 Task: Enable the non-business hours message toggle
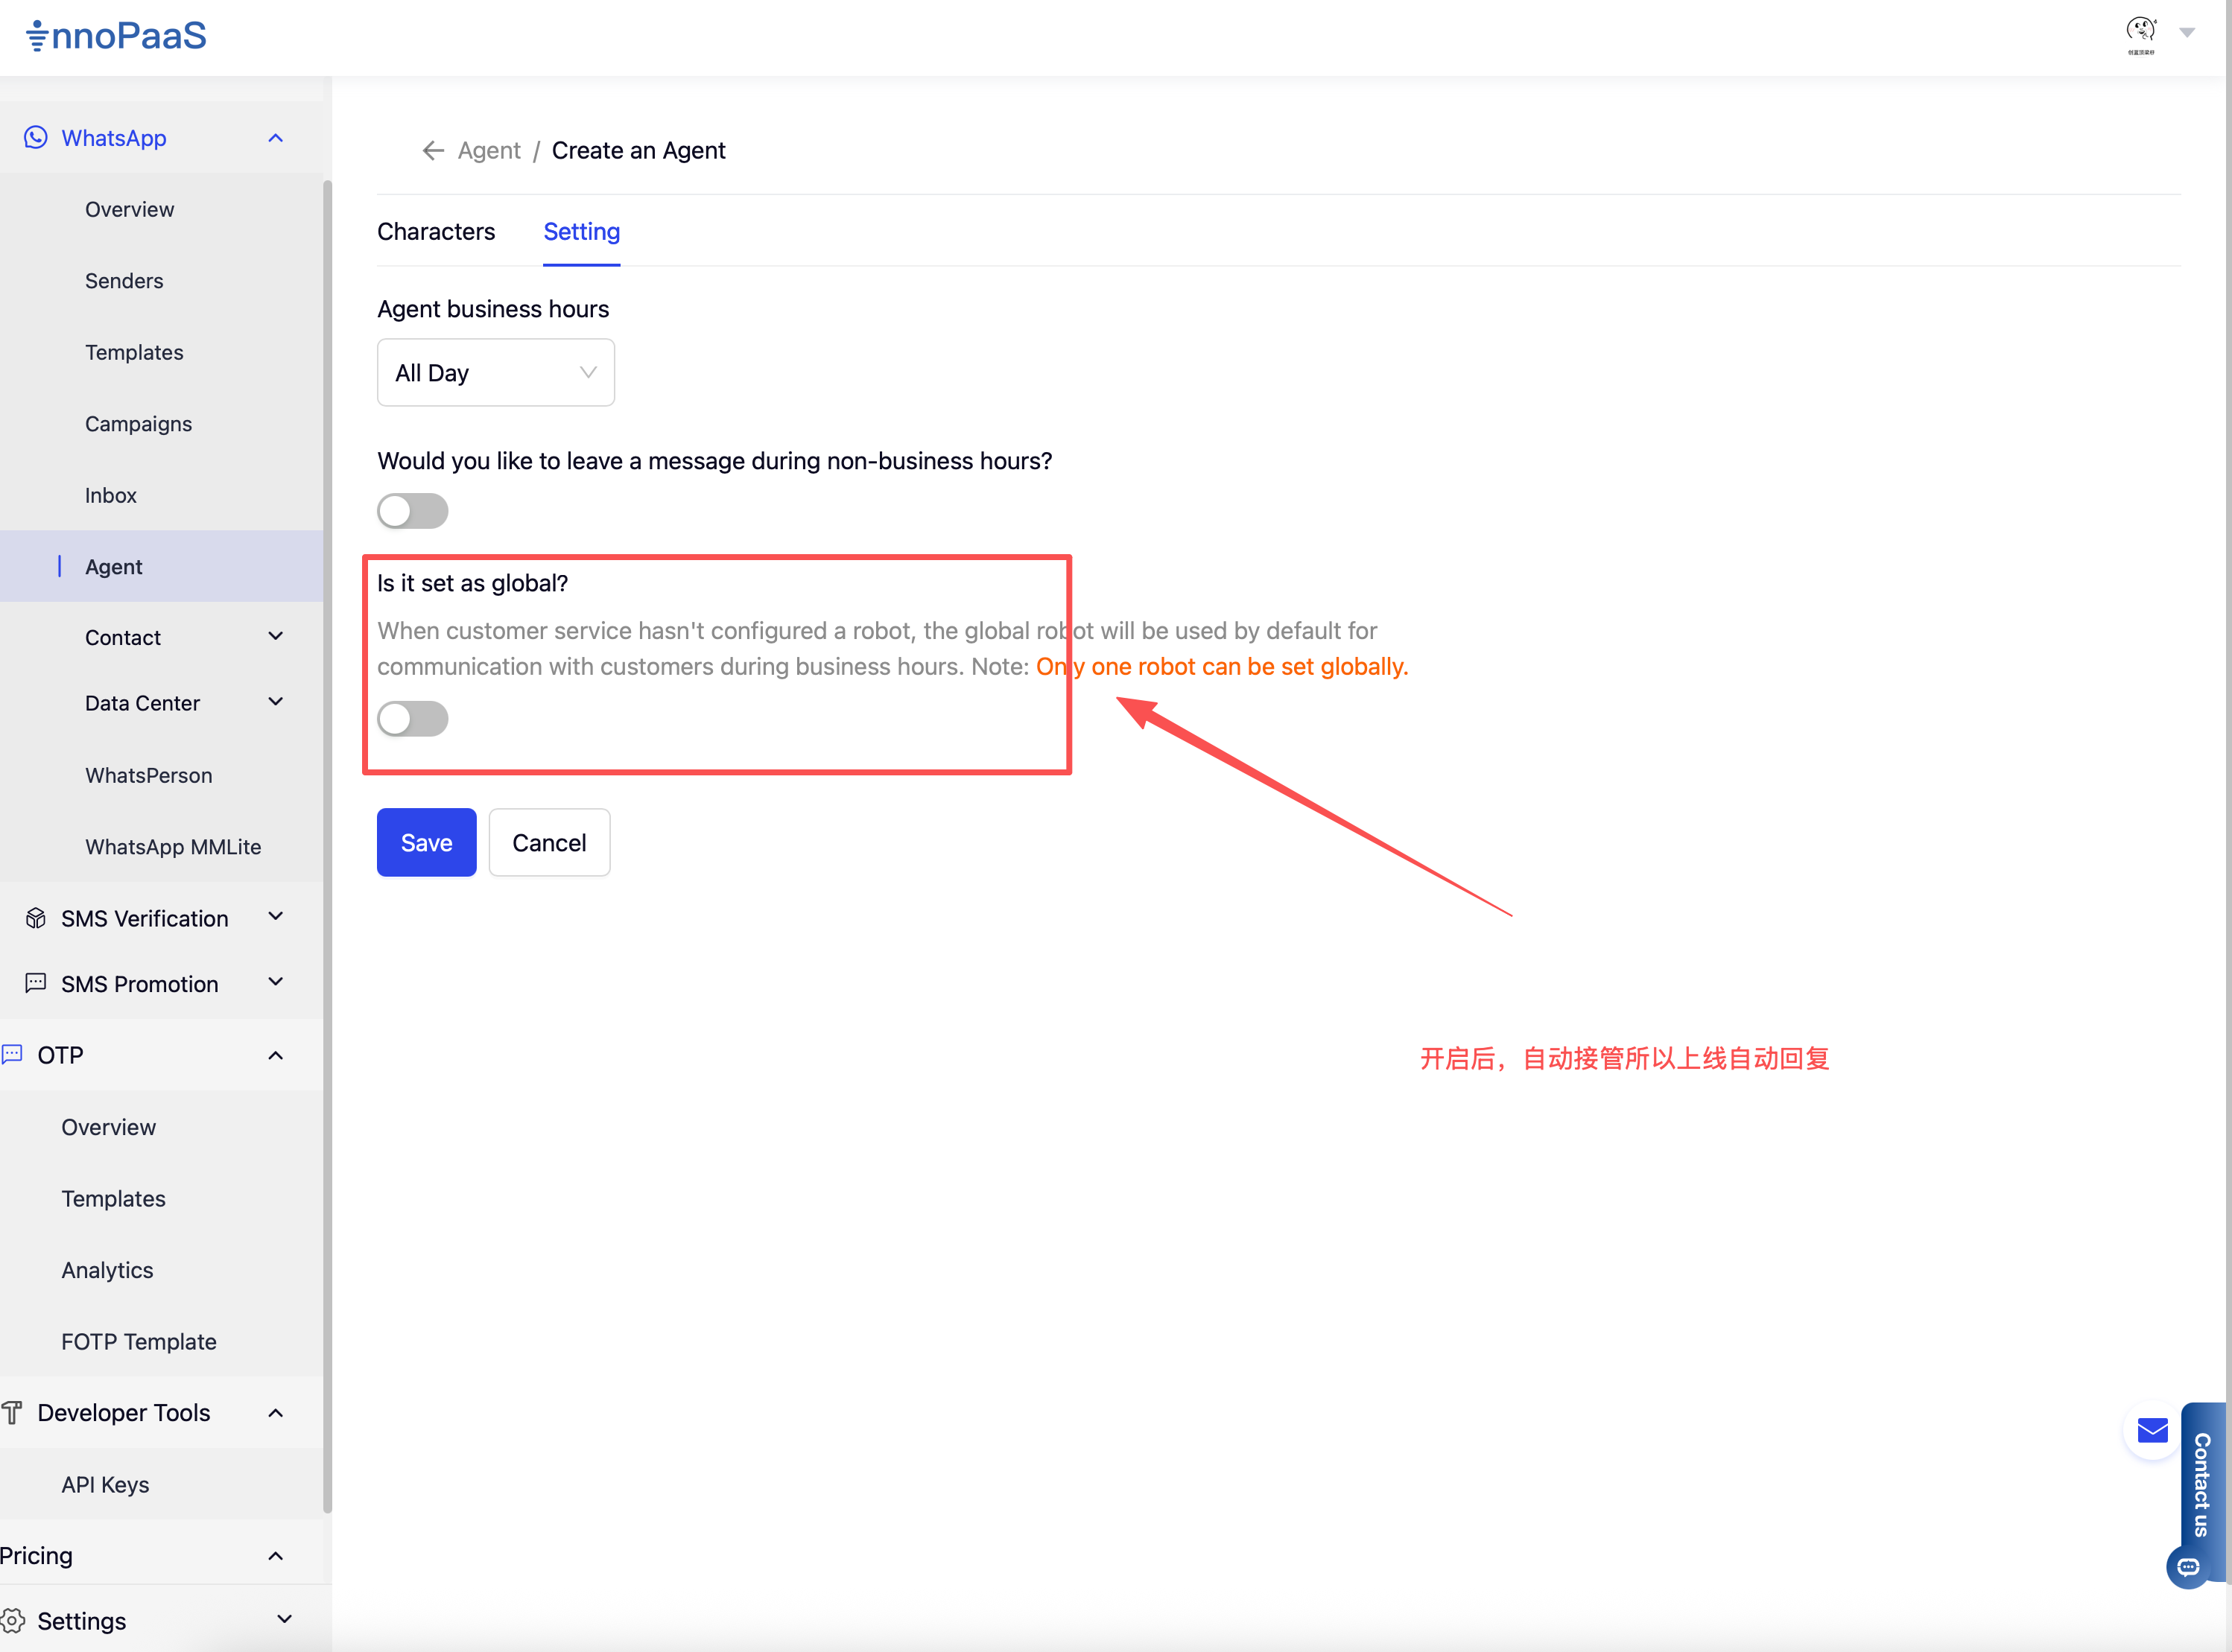[x=412, y=511]
